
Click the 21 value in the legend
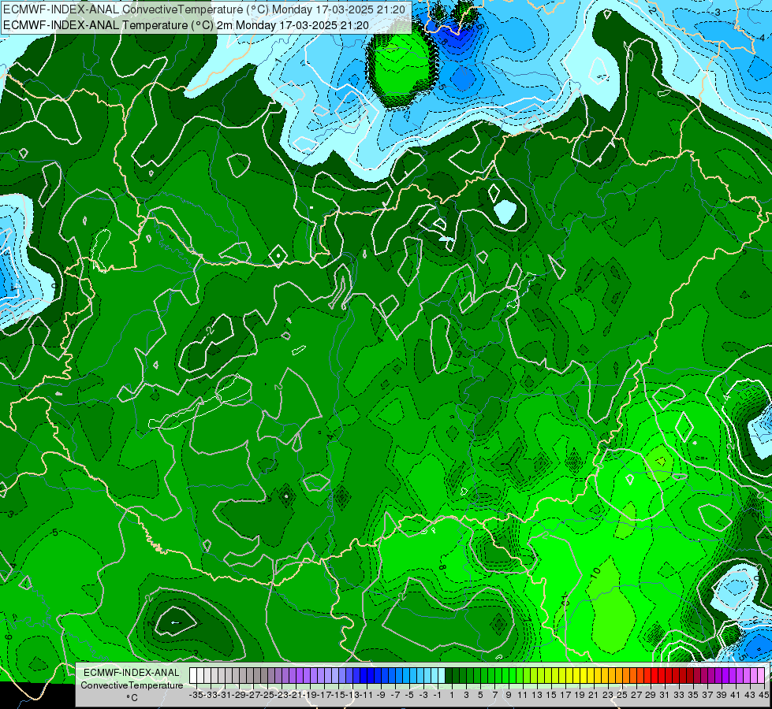coord(594,695)
